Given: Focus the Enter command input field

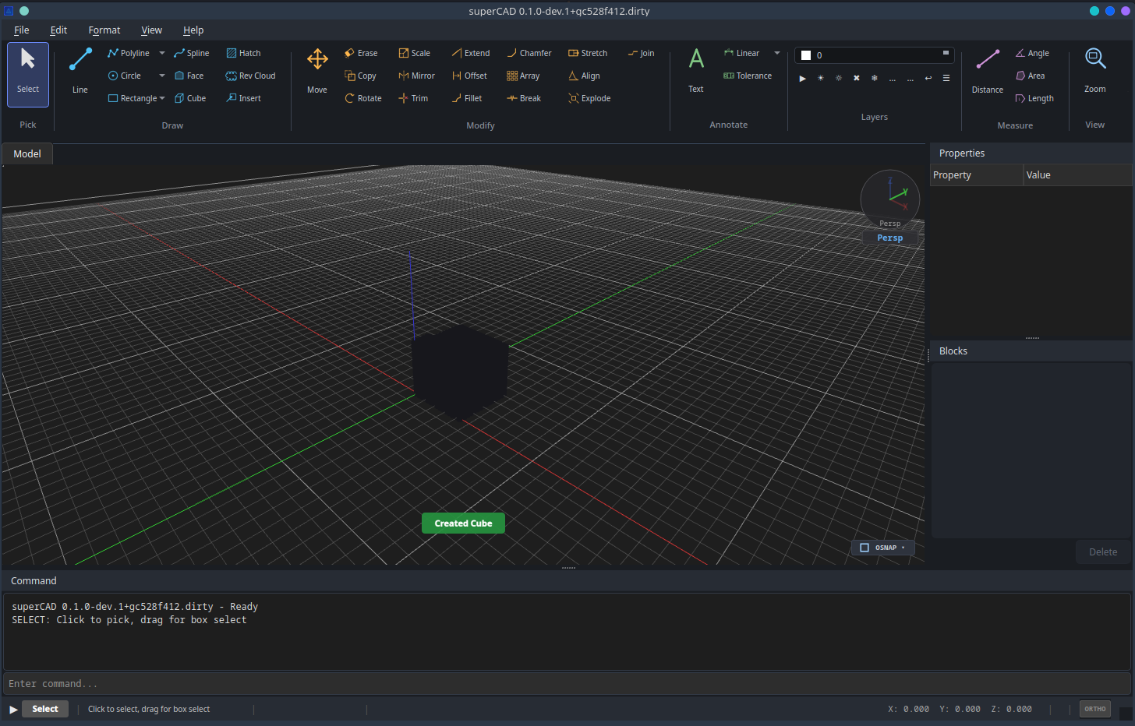Looking at the screenshot, I should (567, 684).
